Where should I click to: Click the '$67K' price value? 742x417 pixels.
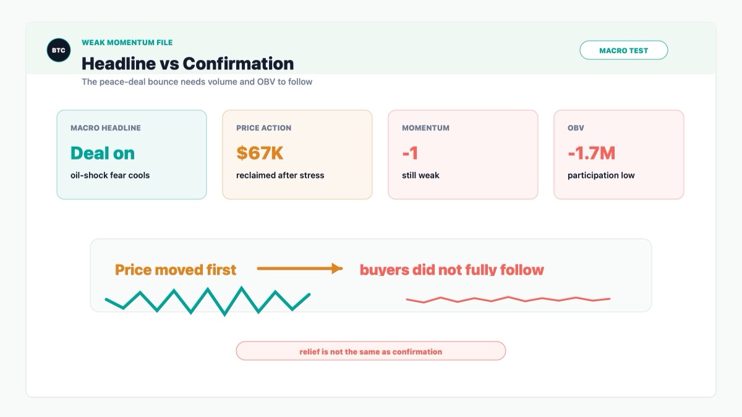[260, 153]
